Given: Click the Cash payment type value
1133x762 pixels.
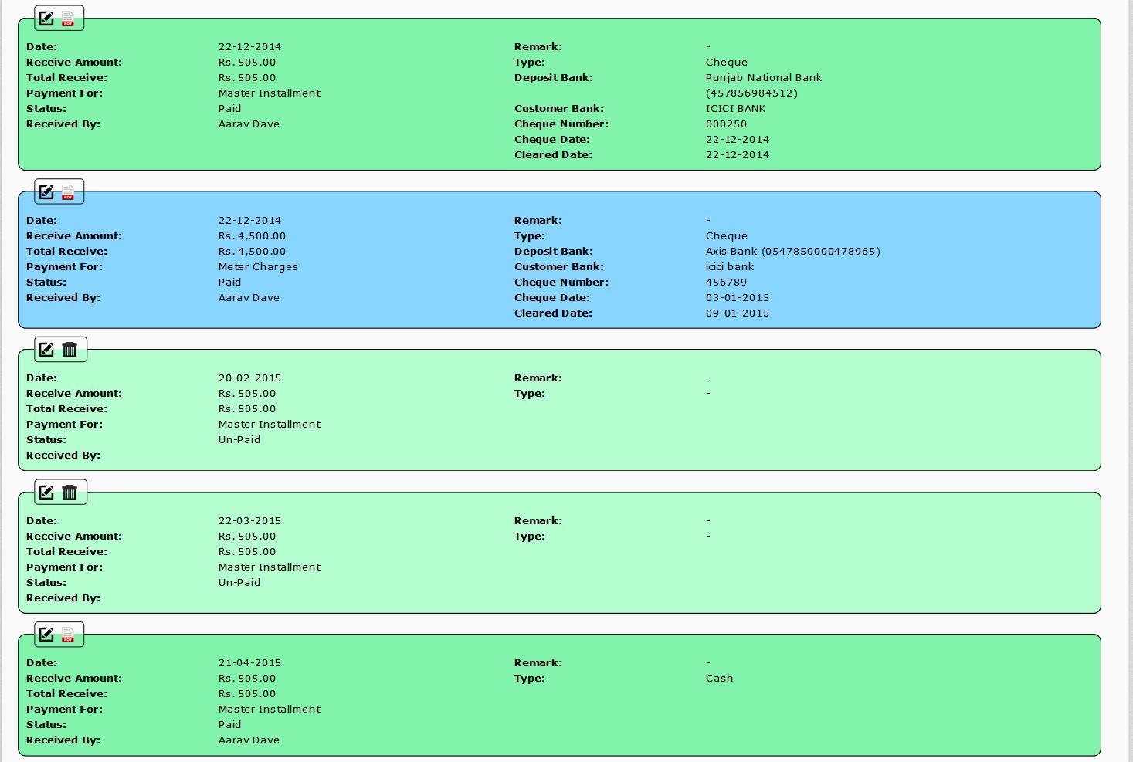Looking at the screenshot, I should click(x=719, y=679).
